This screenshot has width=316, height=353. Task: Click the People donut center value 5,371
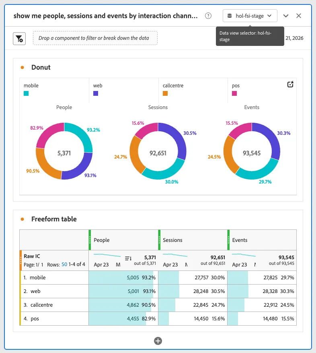pyautogui.click(x=64, y=153)
